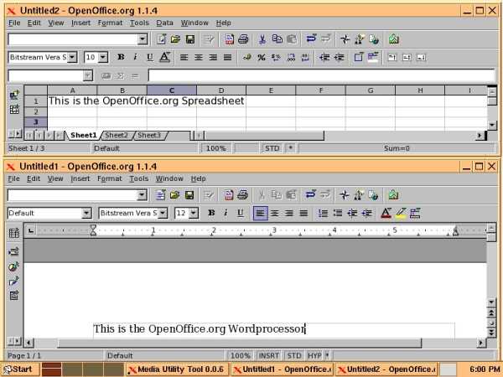Open Format menu in Untitled2 window

click(x=110, y=23)
